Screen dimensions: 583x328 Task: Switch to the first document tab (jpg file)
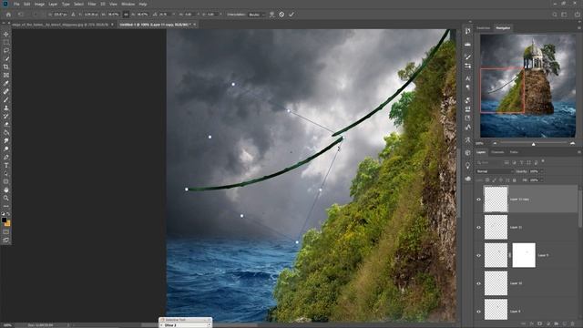click(60, 25)
